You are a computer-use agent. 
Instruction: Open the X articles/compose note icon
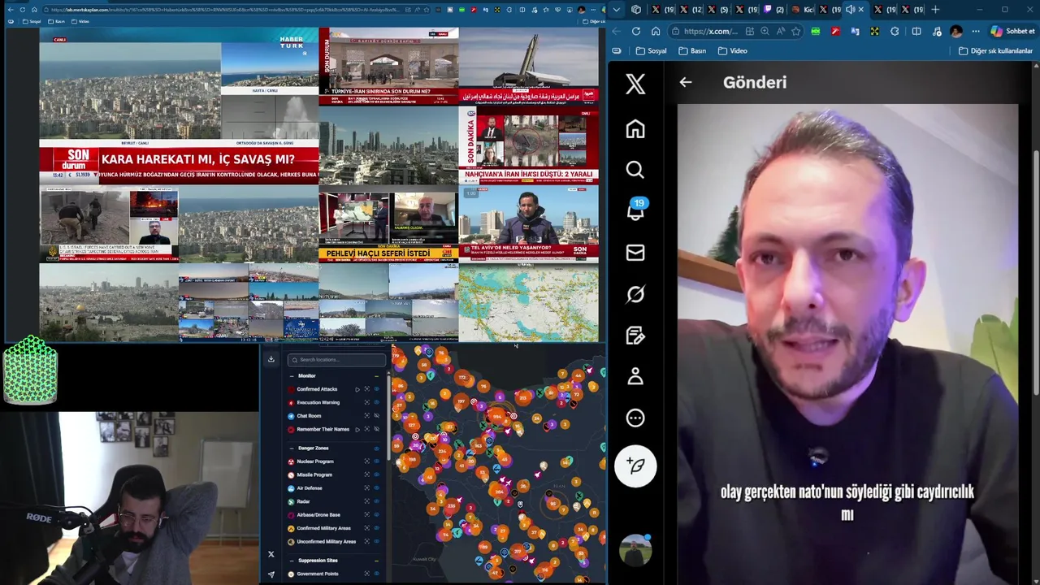[635, 336]
